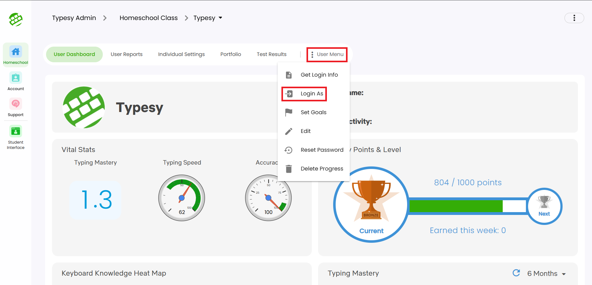Click the points progress bar
592x285 pixels.
point(468,206)
